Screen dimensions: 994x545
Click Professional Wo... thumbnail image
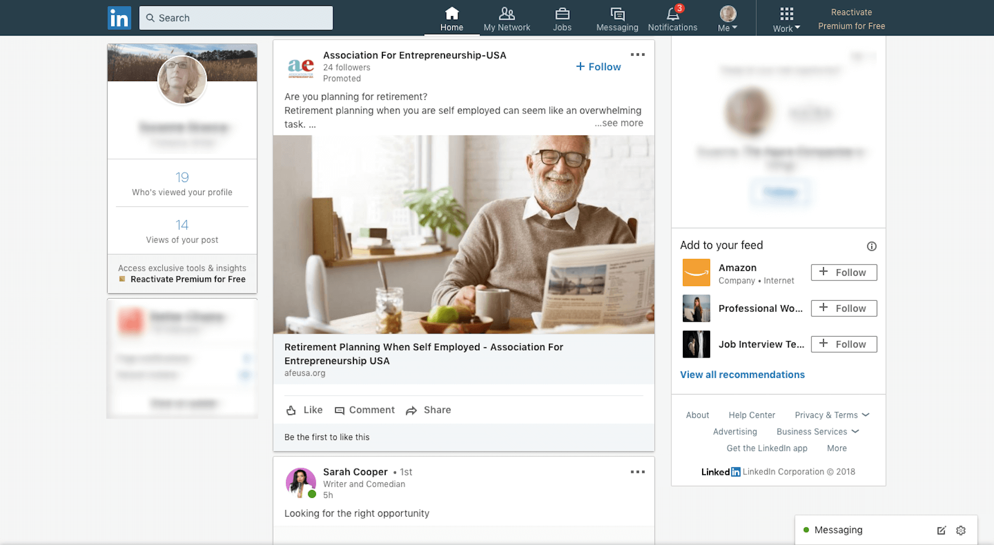696,308
